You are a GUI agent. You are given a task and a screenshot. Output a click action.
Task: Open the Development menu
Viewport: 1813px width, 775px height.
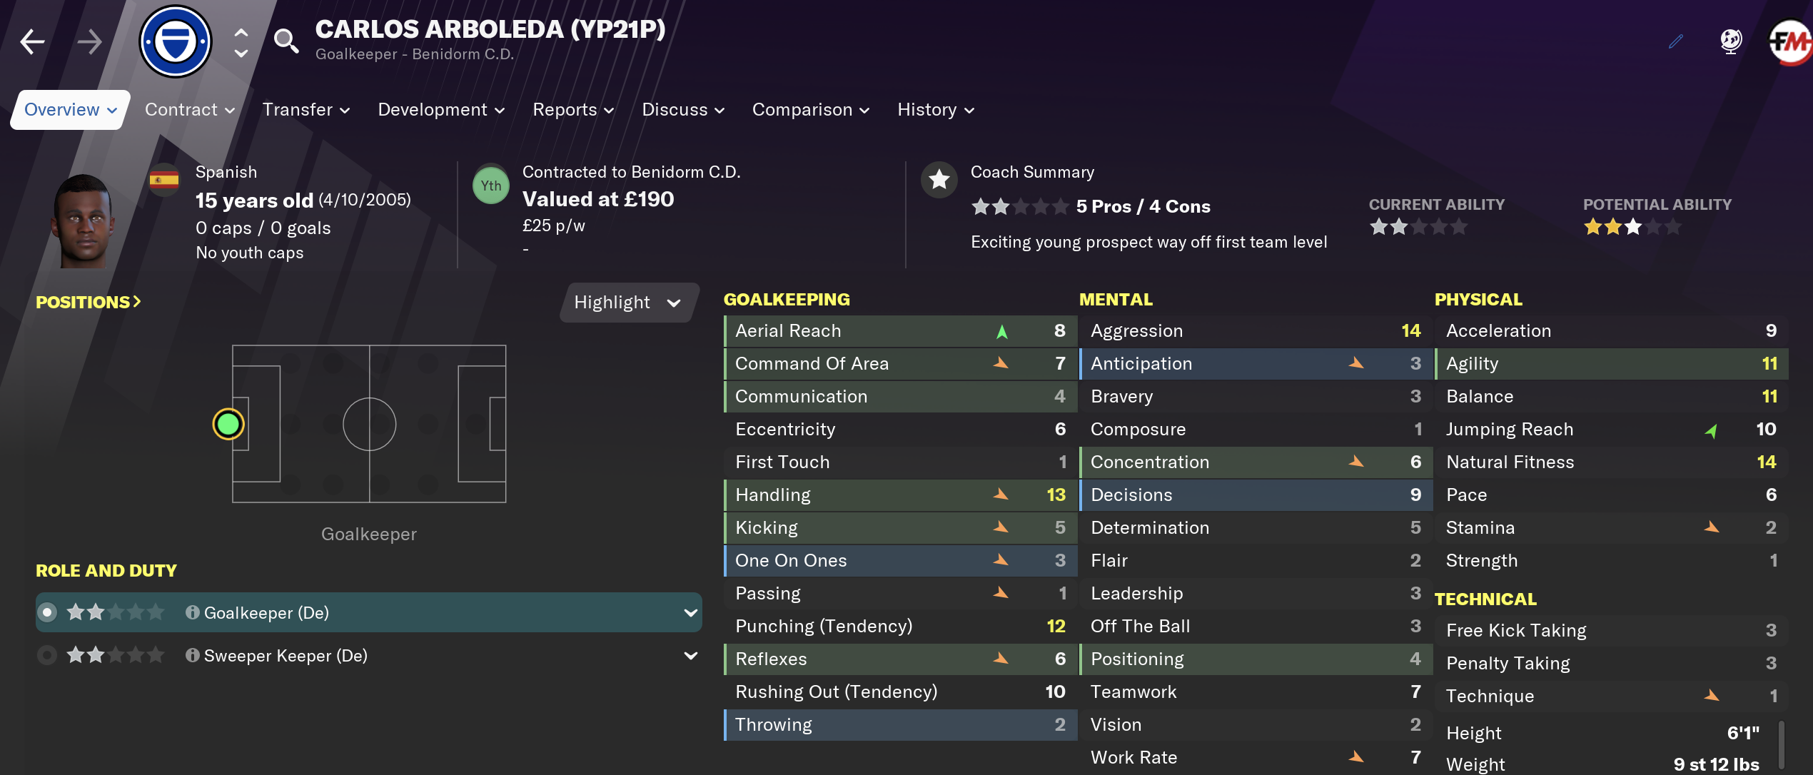click(441, 110)
